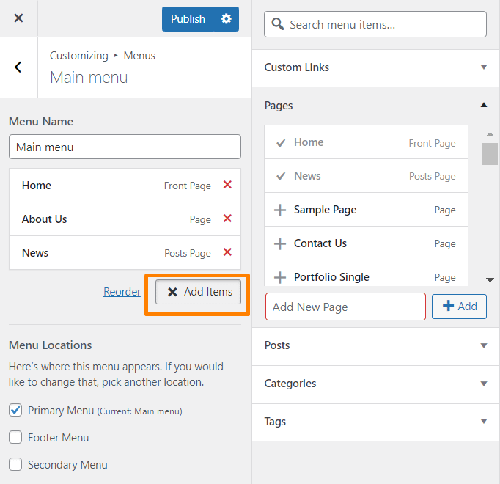Screen dimensions: 500x484
Task: Collapse Pages section arrow
Action: click(x=484, y=105)
